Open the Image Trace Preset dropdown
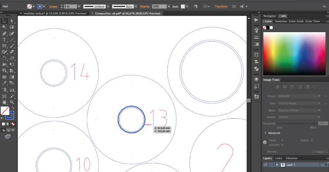The image size is (329, 172). [x=299, y=96]
